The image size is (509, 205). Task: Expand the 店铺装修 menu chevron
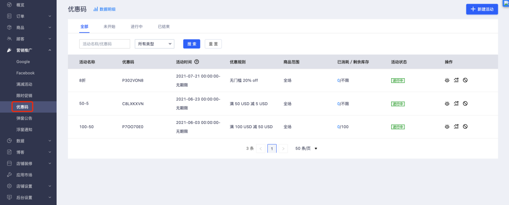click(50, 164)
